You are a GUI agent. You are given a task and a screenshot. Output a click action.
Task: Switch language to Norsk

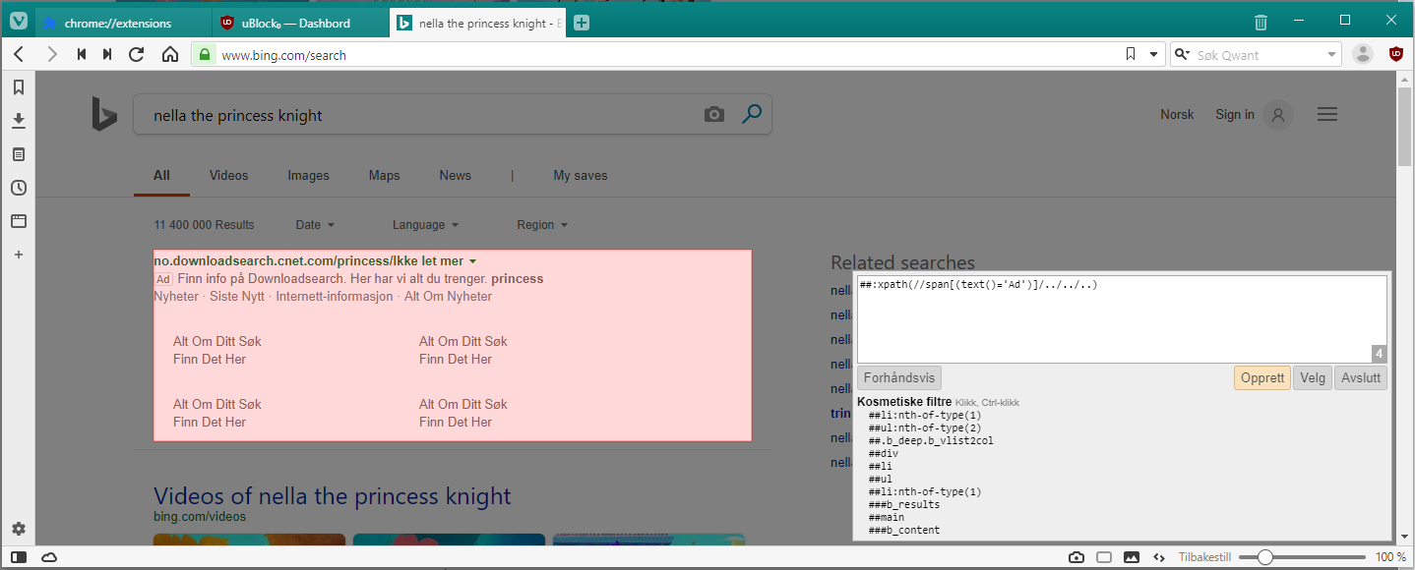(1177, 115)
